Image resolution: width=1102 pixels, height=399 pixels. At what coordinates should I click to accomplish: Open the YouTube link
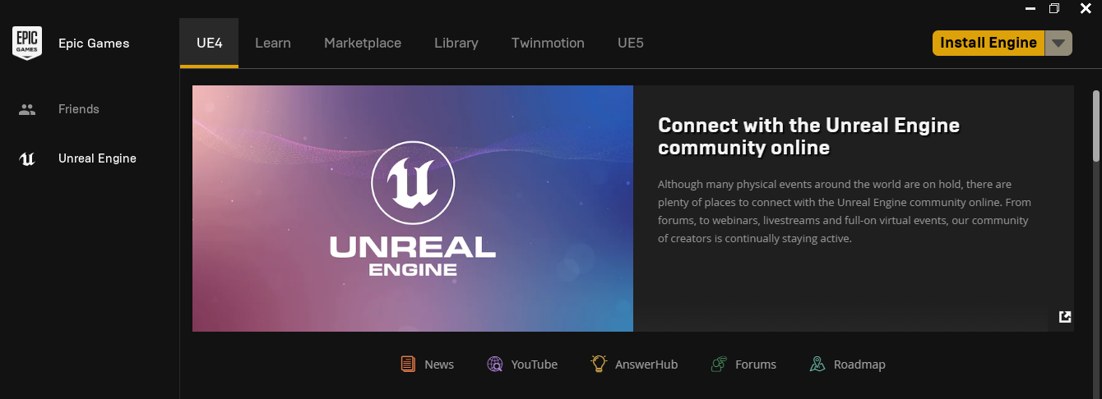(x=522, y=364)
